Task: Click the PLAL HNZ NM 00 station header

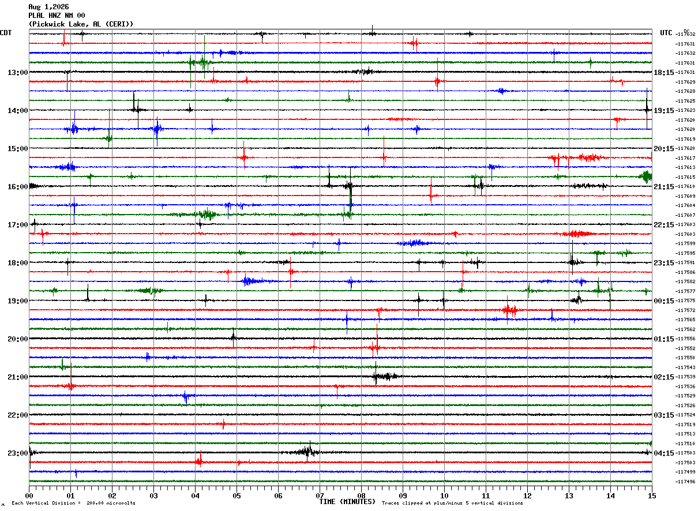Action: pyautogui.click(x=57, y=16)
